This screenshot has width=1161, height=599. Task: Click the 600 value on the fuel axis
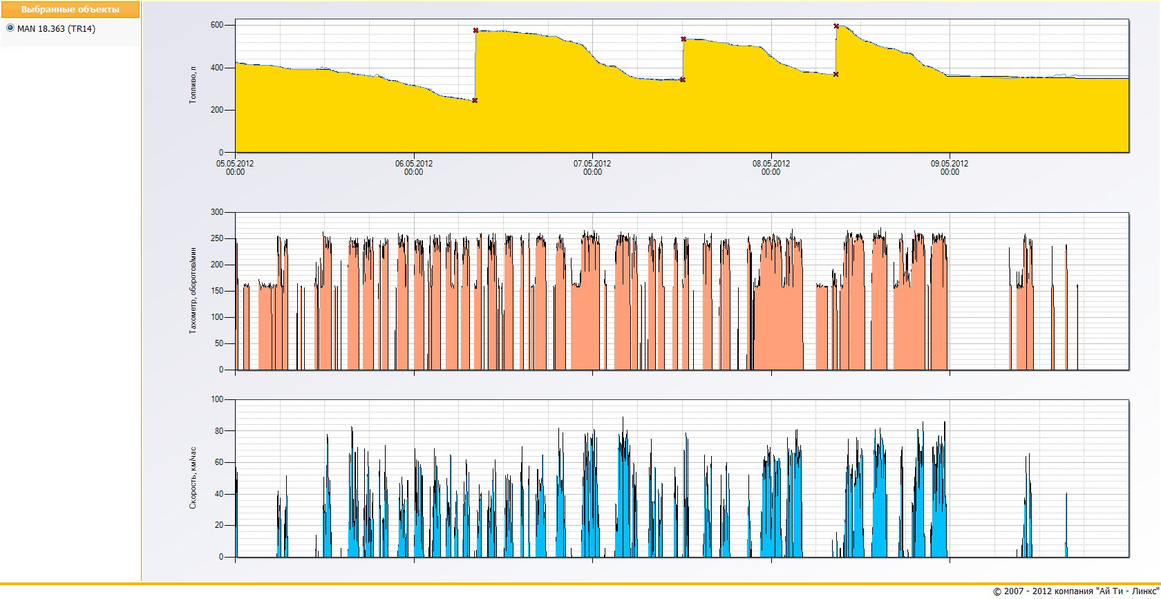(216, 25)
